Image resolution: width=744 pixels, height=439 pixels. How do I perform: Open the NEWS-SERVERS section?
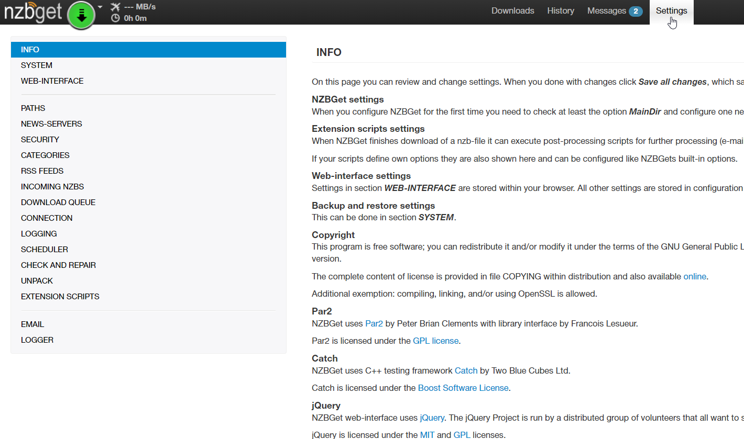pyautogui.click(x=148, y=124)
